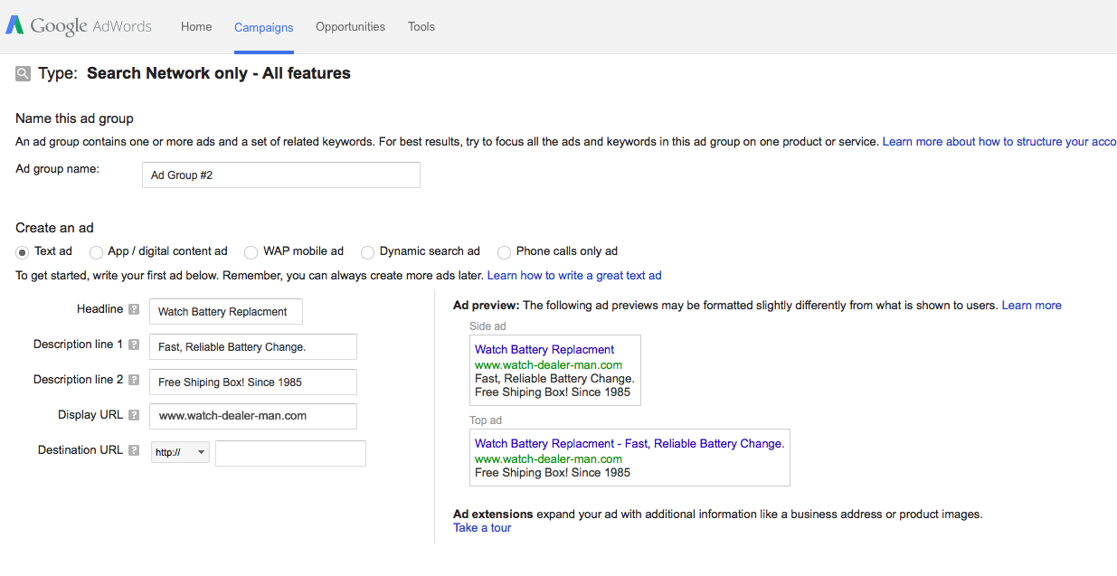Click the Description line 2 field
The image size is (1117, 576).
point(253,382)
